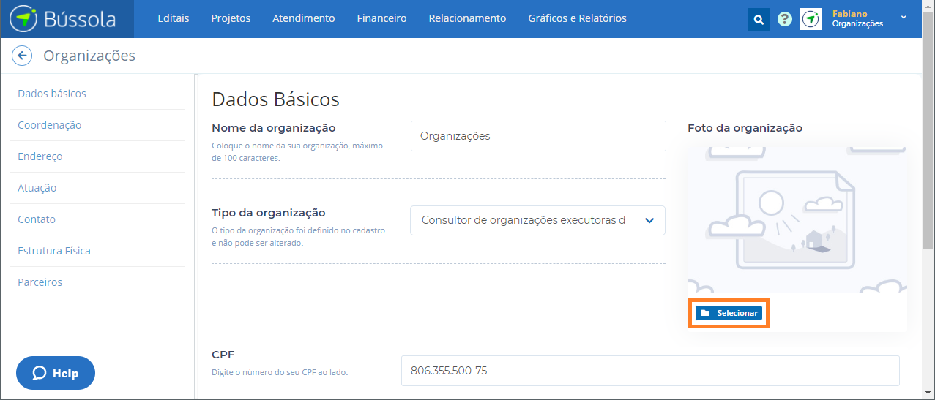The image size is (935, 400).
Task: Navigate to the Coordenação section
Action: 50,125
